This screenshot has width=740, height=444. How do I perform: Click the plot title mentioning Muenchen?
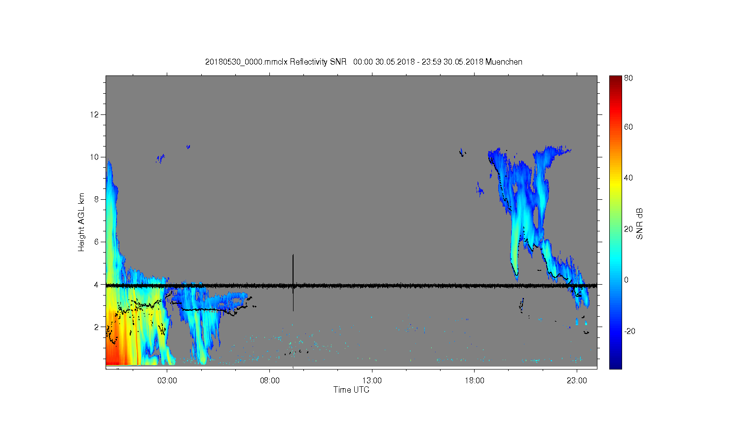364,62
